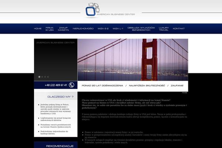Click the bullet 'Podchodzimy indywidualnie do każdego klienta'
The width and height of the screenshot is (222, 148).
pyautogui.click(x=54, y=132)
